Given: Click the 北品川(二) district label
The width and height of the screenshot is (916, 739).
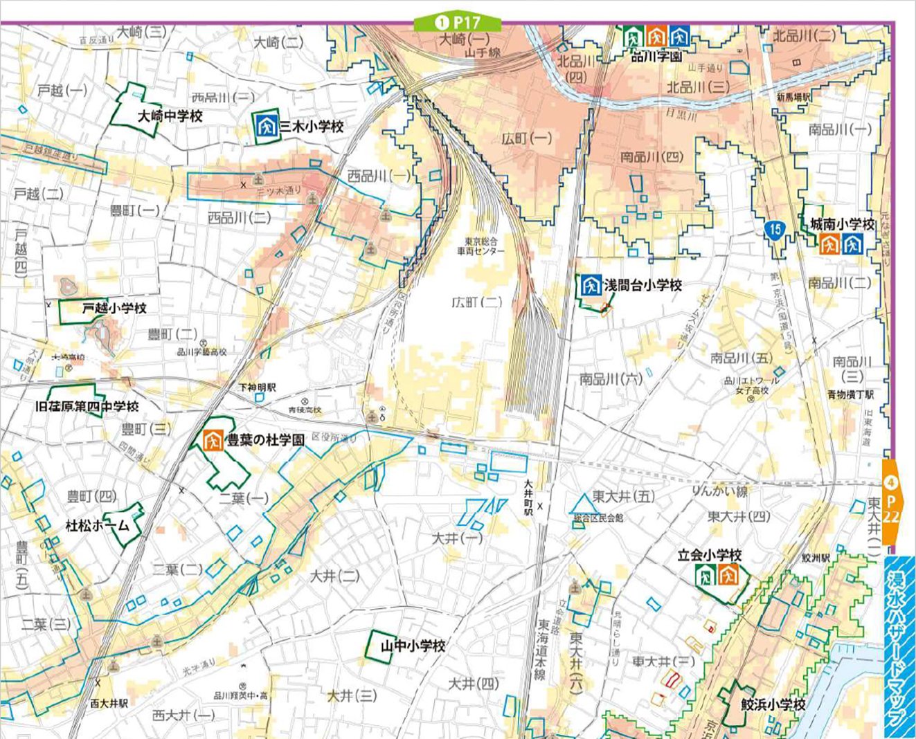Looking at the screenshot, I should (x=804, y=35).
